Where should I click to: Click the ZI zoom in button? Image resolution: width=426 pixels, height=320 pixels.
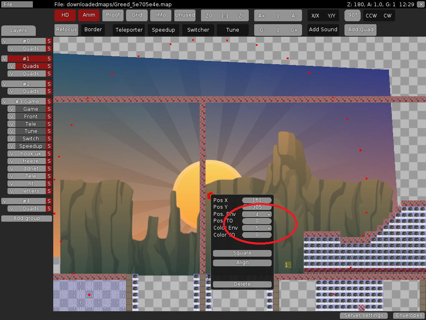coord(241,15)
